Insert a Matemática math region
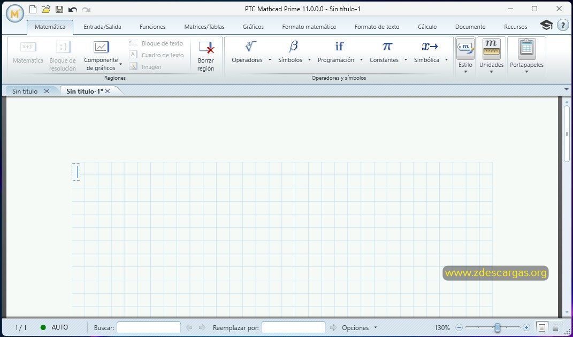 (28, 52)
